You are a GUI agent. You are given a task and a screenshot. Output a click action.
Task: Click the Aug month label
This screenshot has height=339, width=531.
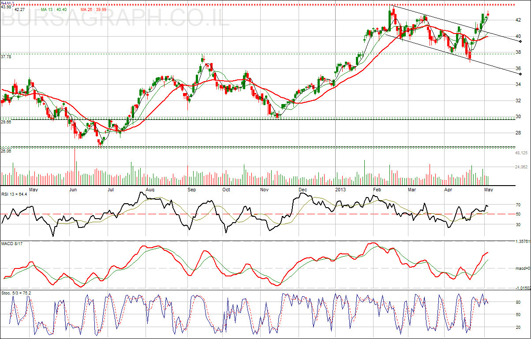pyautogui.click(x=150, y=190)
